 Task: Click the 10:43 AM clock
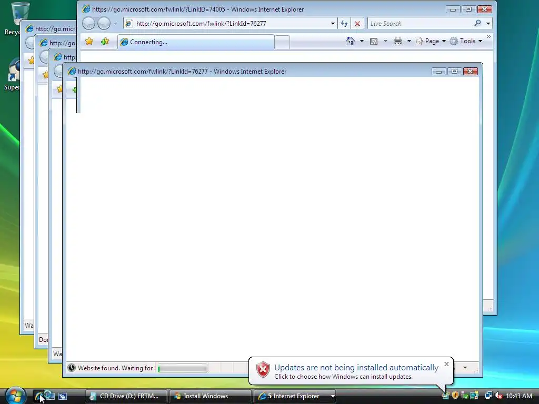click(518, 396)
